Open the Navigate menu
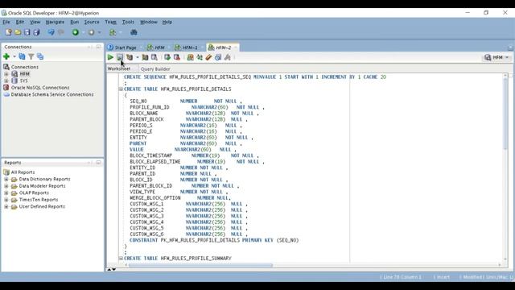 pos(55,22)
